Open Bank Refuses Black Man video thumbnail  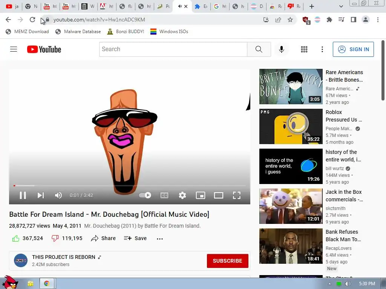(x=291, y=246)
